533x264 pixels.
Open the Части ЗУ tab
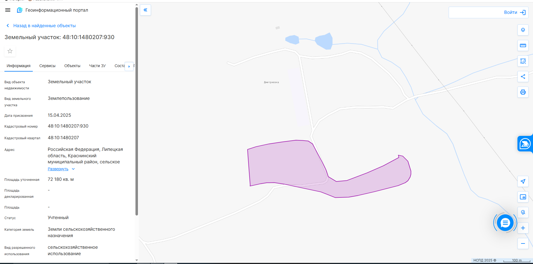(97, 66)
